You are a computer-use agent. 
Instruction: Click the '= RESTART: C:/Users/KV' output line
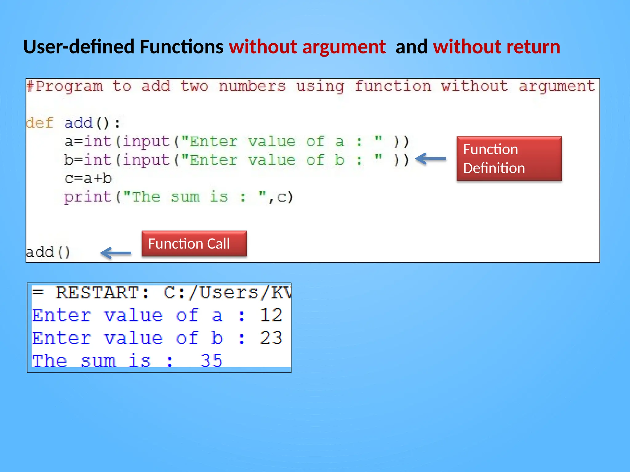click(161, 293)
